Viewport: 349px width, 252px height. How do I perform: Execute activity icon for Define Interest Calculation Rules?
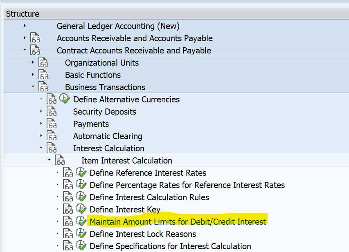[81, 196]
